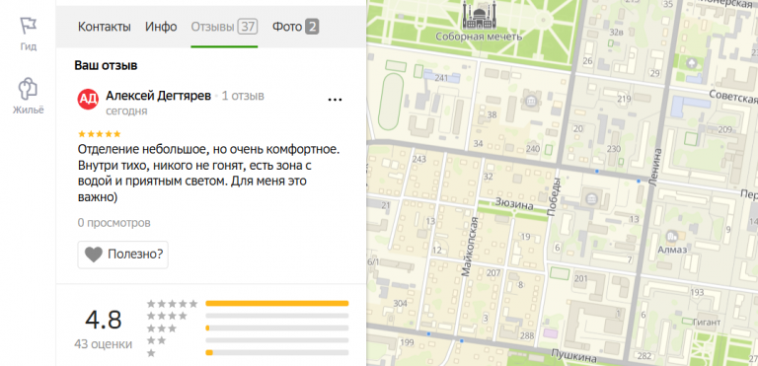Image resolution: width=758 pixels, height=366 pixels.
Task: Click the review text about the branch
Action: click(x=209, y=173)
